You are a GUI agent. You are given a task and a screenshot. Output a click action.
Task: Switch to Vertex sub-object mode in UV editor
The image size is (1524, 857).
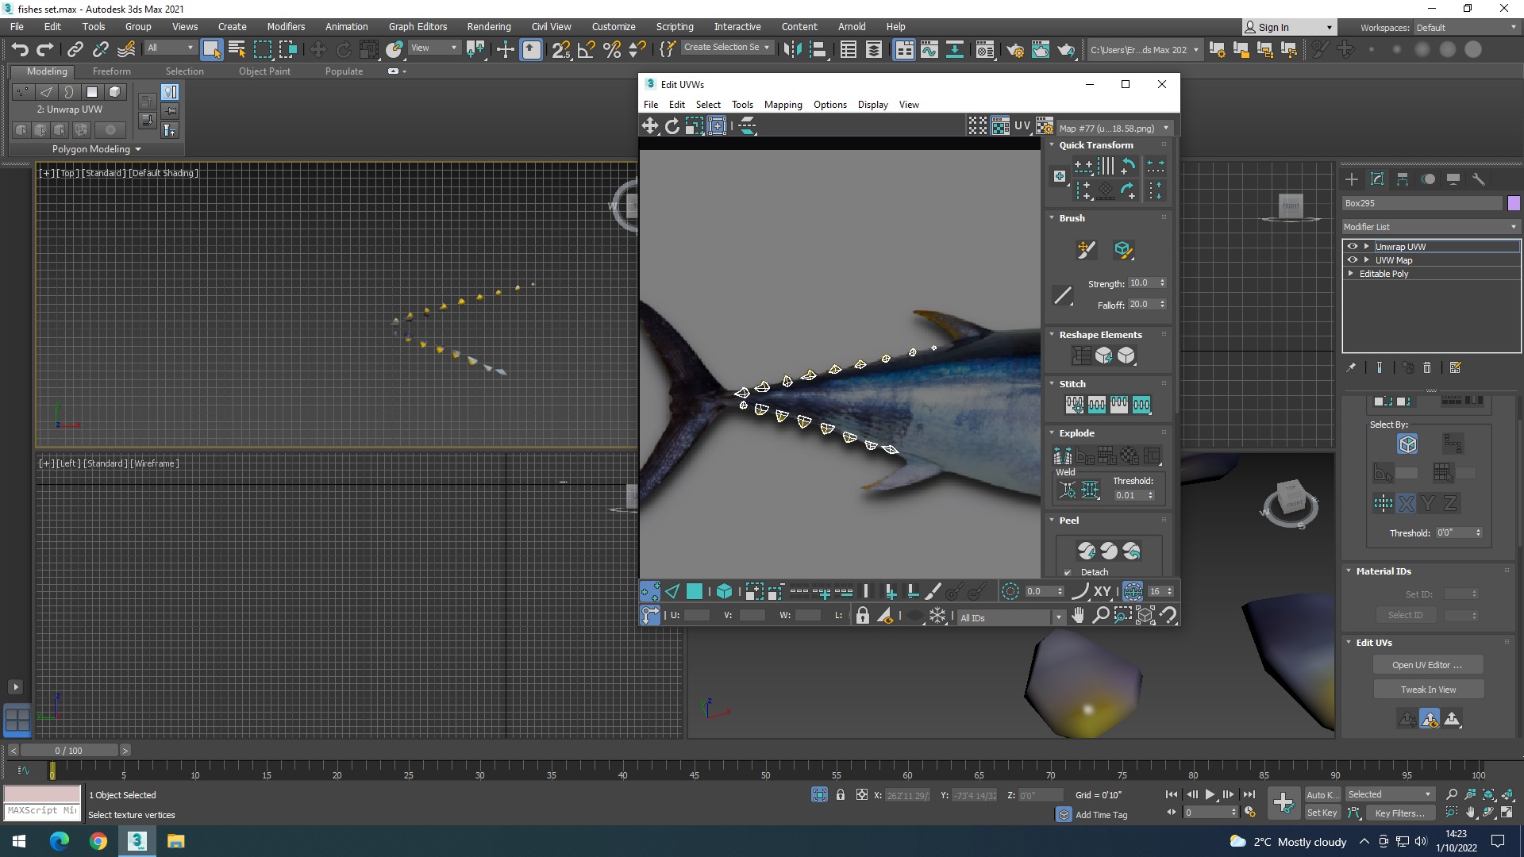click(x=650, y=591)
